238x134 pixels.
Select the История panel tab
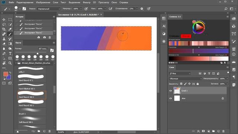19,17
